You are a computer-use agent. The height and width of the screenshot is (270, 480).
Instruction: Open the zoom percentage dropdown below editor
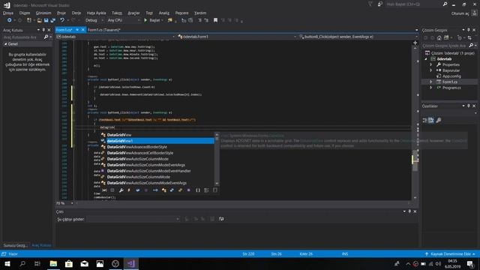coord(72,203)
